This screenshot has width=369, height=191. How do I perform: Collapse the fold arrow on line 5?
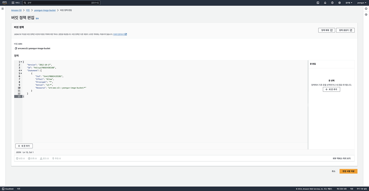point(21,73)
